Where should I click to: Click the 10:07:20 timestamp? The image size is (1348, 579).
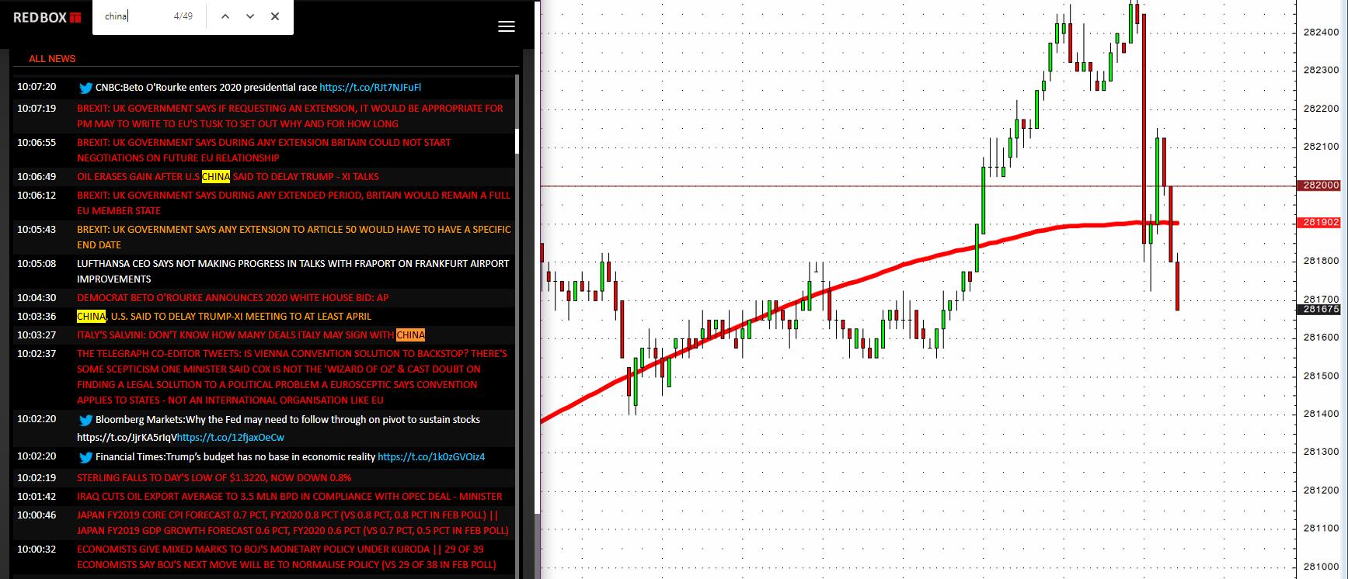[x=37, y=87]
